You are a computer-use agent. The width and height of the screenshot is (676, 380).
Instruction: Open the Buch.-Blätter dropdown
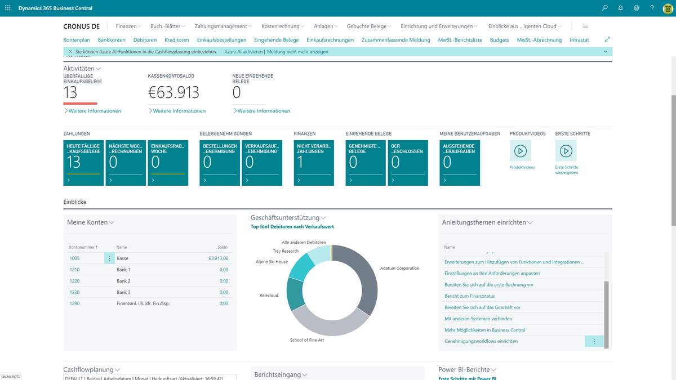point(168,26)
